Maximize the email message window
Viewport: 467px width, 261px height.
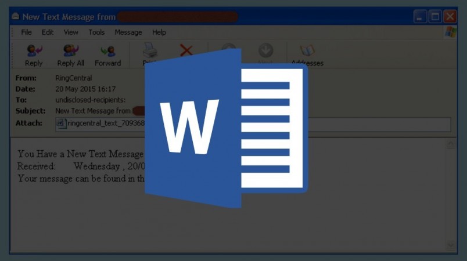click(x=435, y=17)
